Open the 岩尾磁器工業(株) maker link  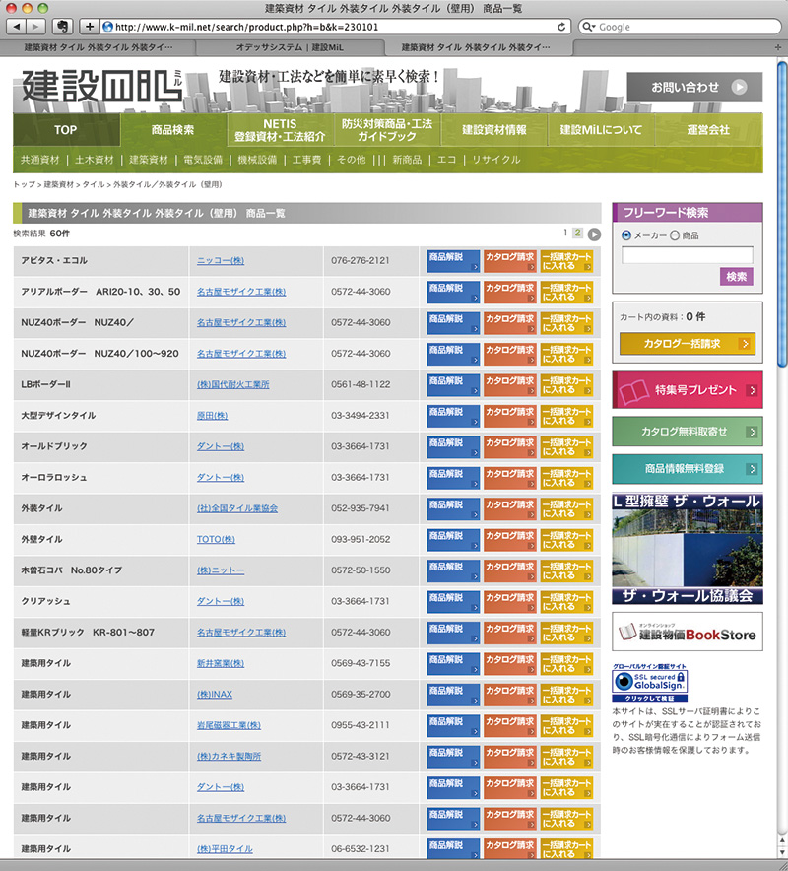tap(229, 725)
